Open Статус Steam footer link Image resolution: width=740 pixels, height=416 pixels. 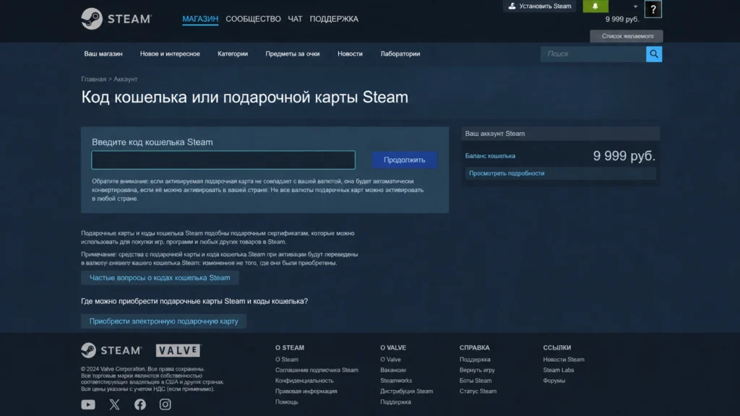(x=478, y=391)
